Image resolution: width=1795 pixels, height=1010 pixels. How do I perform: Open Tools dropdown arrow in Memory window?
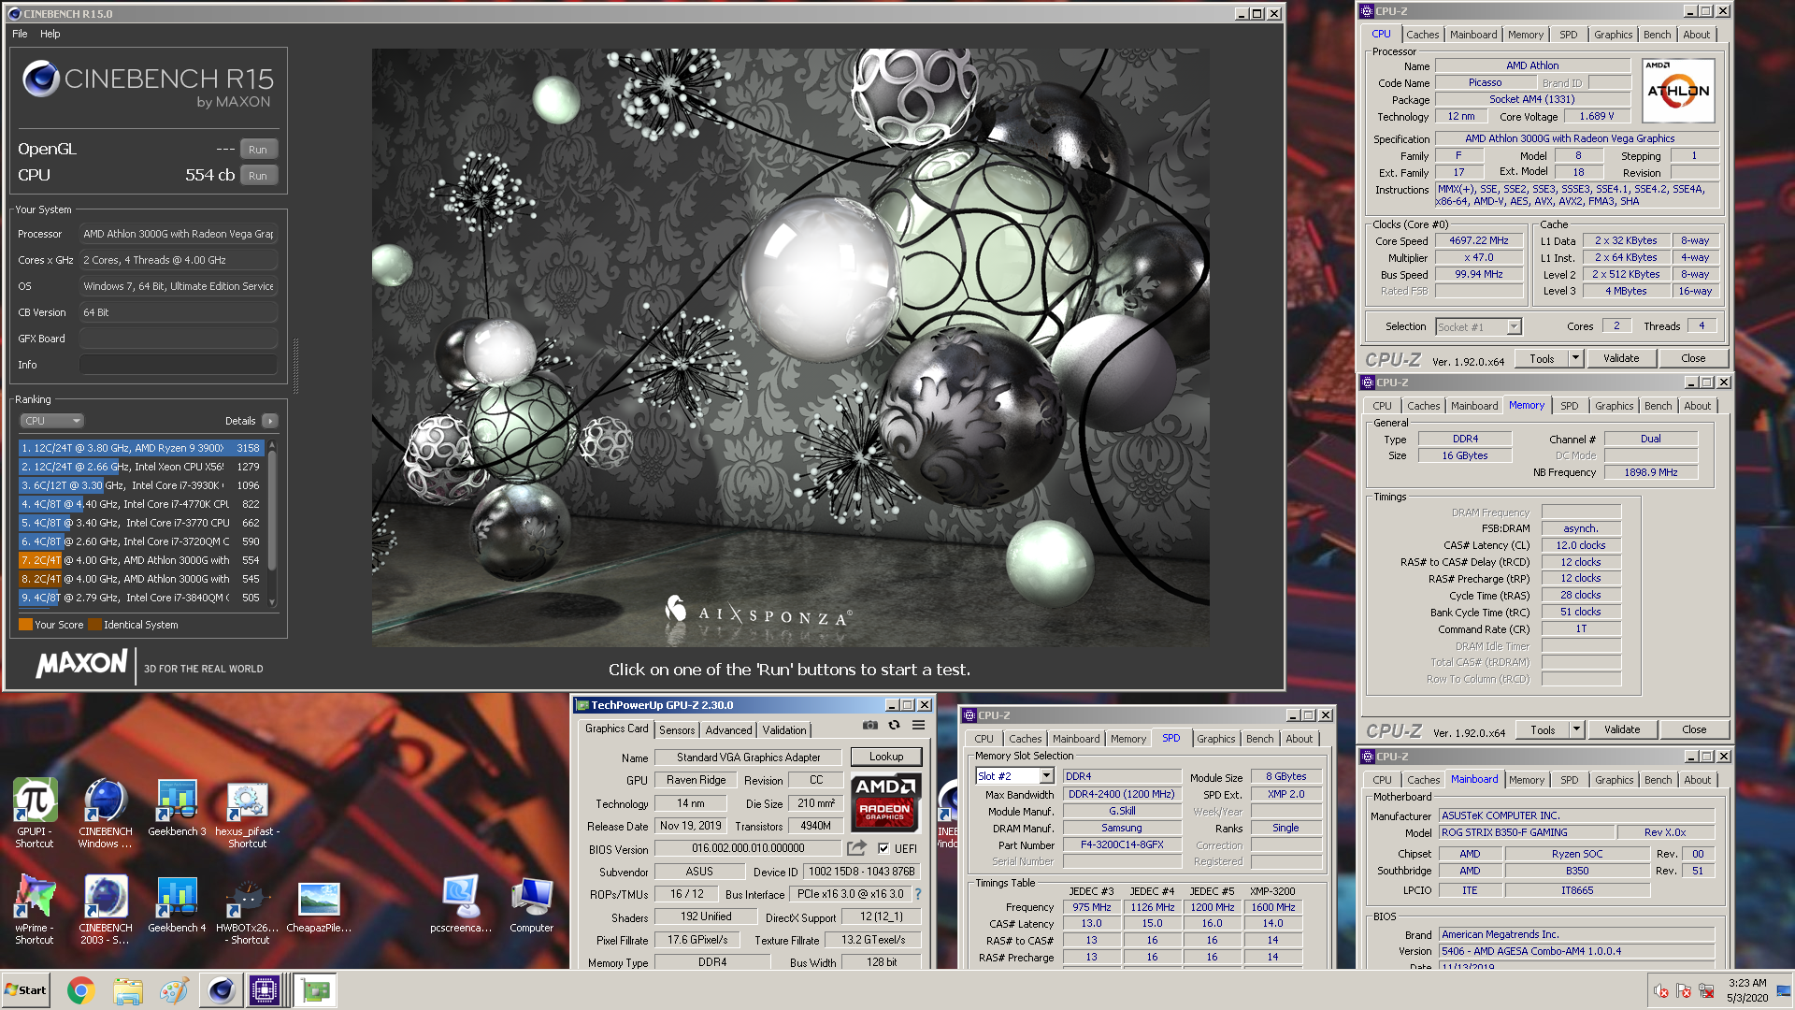pos(1576,729)
